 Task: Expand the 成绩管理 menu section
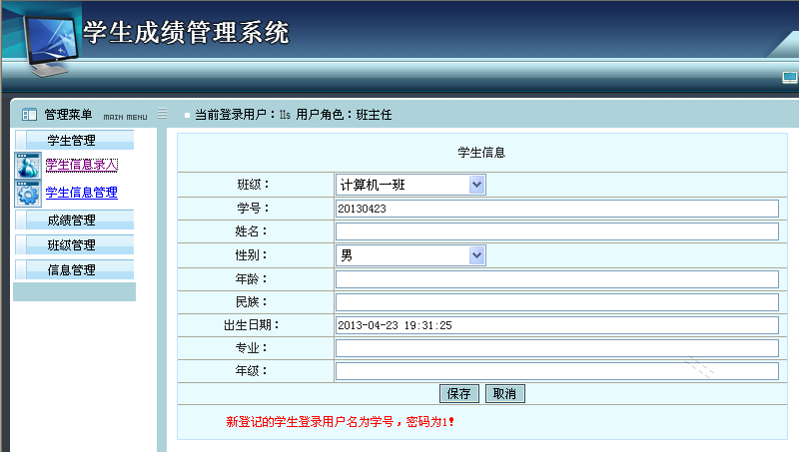[74, 220]
